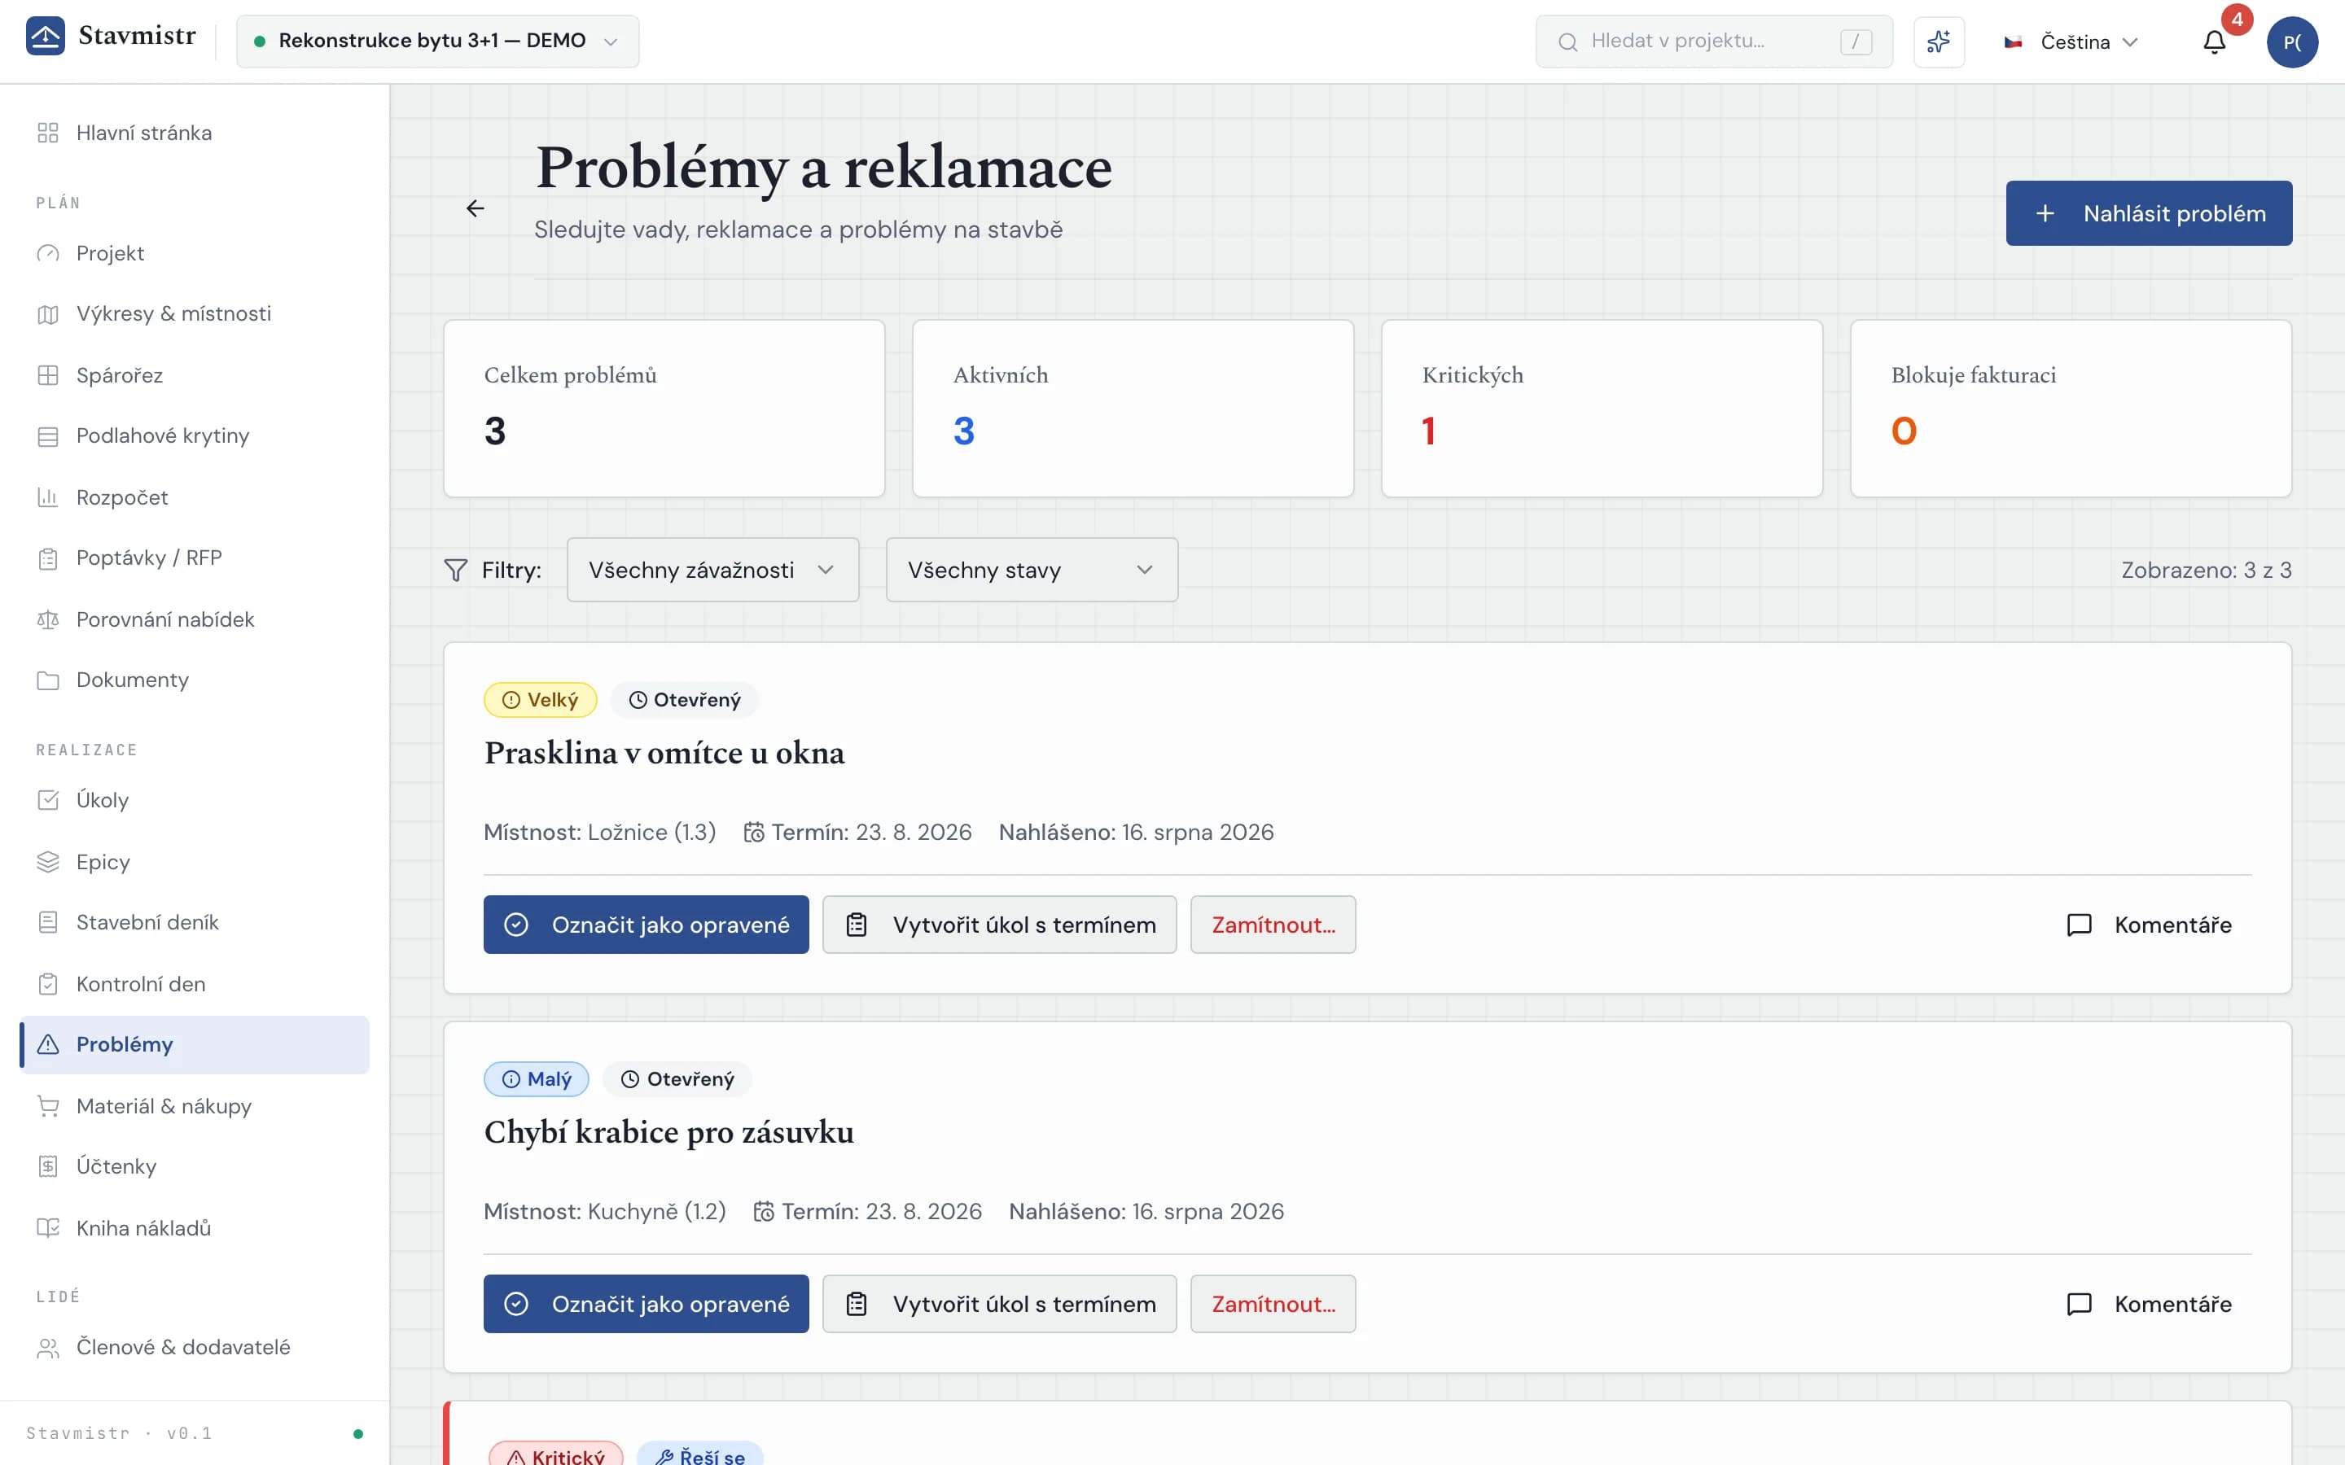Click the Úkoly checkbox icon
The image size is (2345, 1465).
pos(47,800)
